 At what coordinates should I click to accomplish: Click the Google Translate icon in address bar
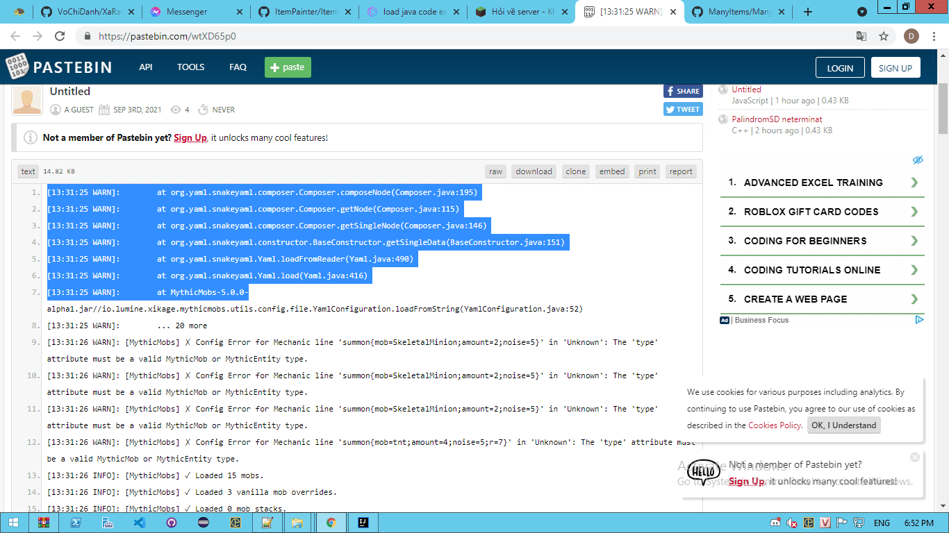861,36
